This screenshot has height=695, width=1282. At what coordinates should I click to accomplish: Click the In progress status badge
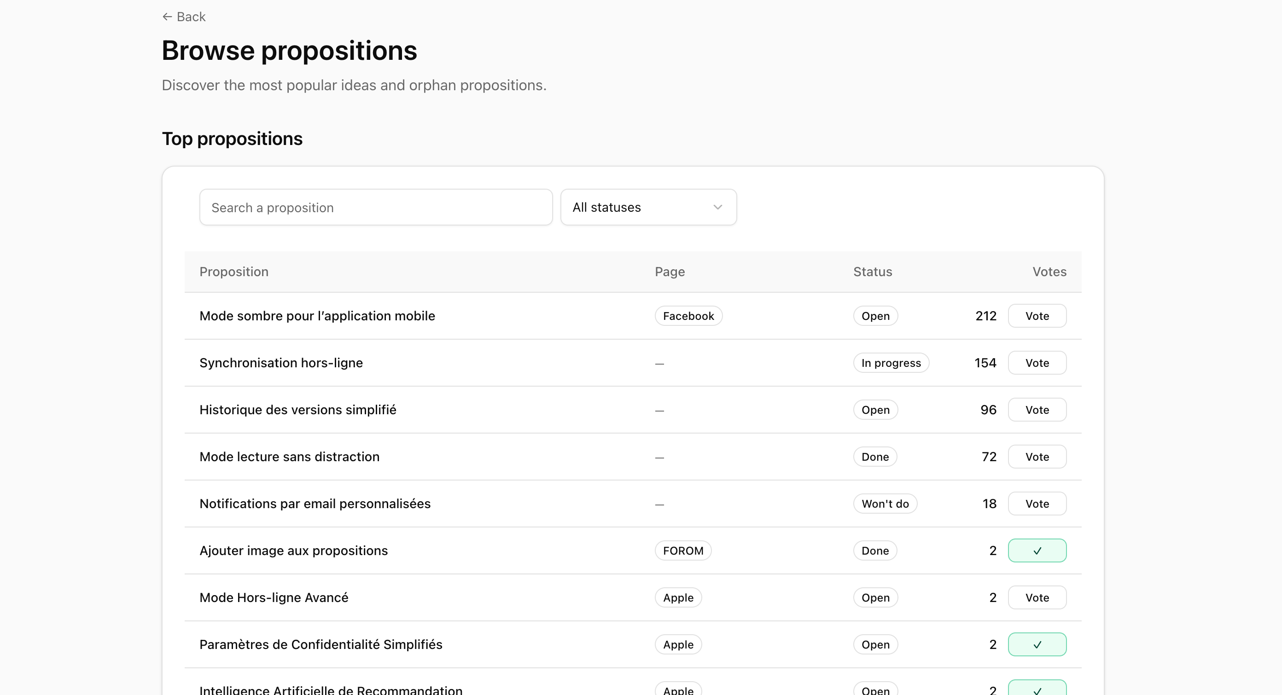pyautogui.click(x=891, y=363)
